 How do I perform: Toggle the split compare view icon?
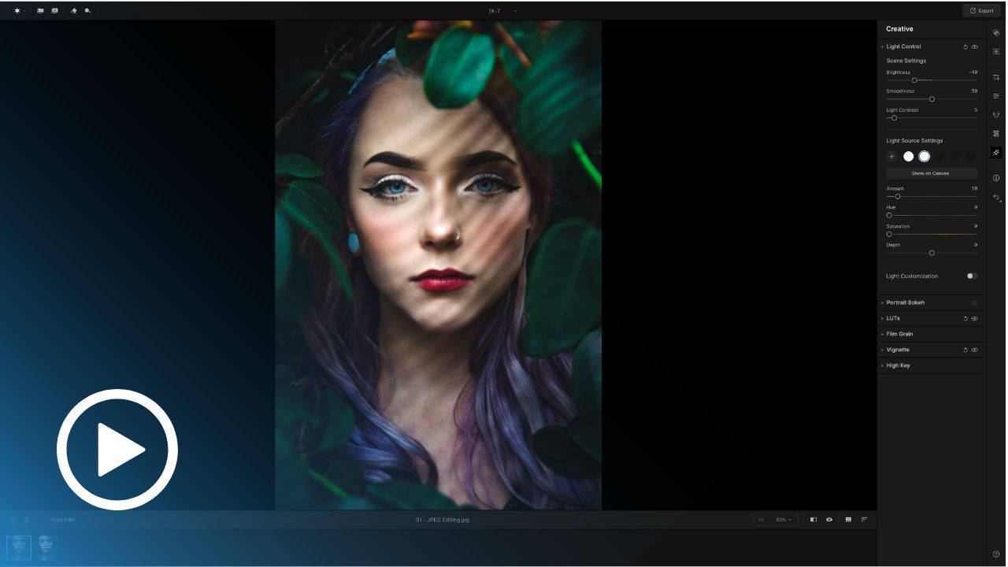(x=813, y=520)
